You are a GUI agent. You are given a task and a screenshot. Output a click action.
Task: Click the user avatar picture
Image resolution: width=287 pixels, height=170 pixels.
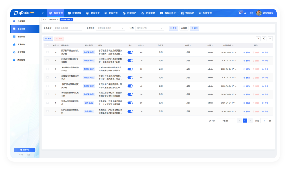coord(259,13)
